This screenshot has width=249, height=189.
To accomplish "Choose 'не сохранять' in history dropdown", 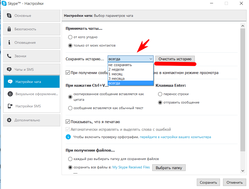I will click(x=120, y=65).
